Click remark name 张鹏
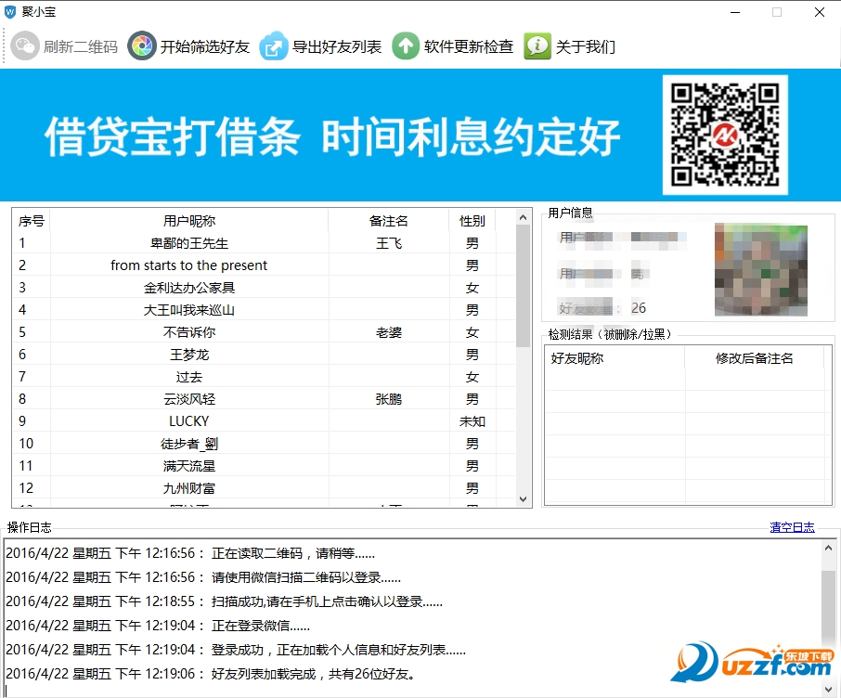Screen dimensions: 841x698 tap(389, 398)
